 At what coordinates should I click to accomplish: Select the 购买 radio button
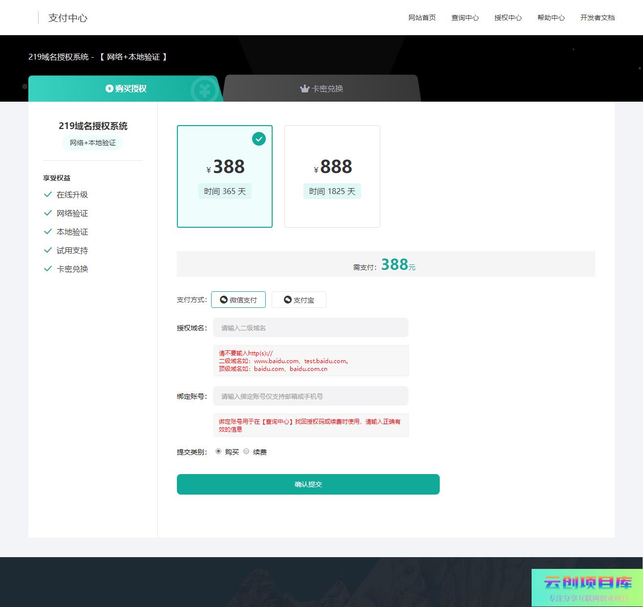click(218, 451)
